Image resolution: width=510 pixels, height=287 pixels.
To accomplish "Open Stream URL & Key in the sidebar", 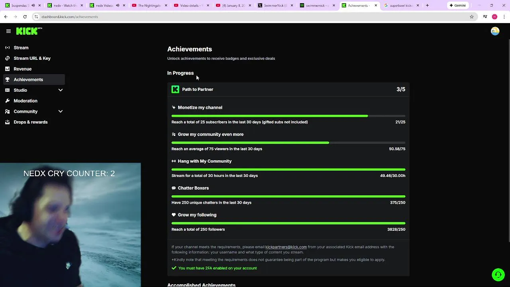I will coord(34,58).
